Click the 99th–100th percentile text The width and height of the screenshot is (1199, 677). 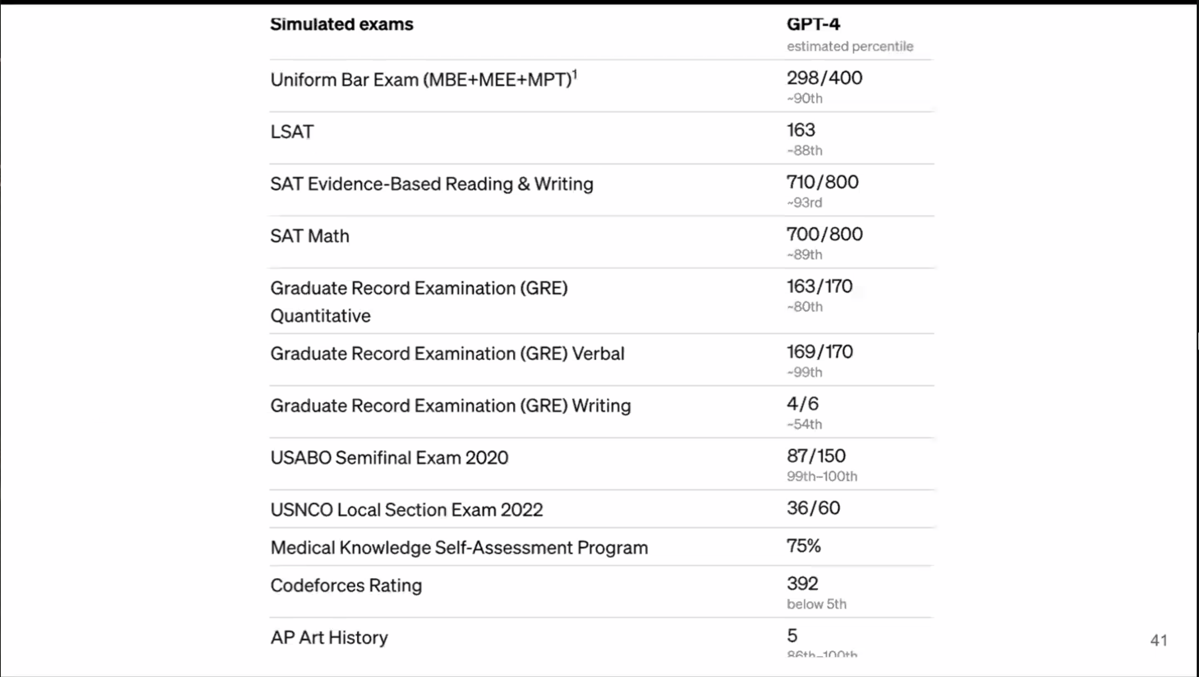pyautogui.click(x=822, y=476)
